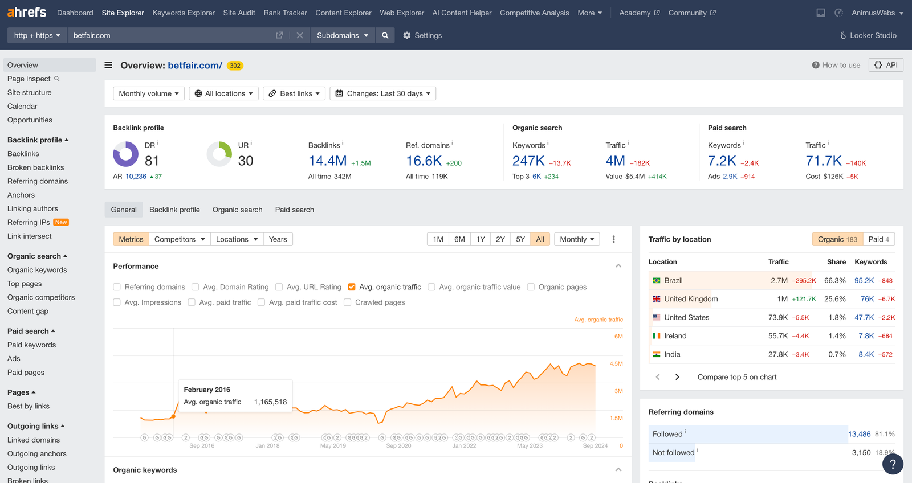Click the Followed referring domains bar
912x483 pixels.
(748, 434)
